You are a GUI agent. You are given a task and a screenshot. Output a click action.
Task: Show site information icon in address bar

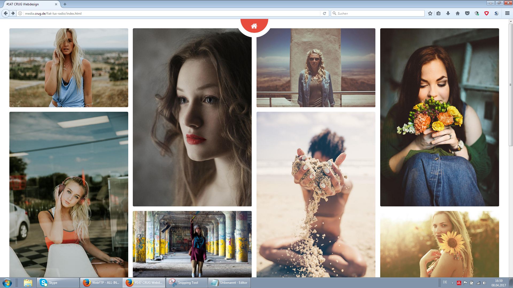[x=20, y=13]
